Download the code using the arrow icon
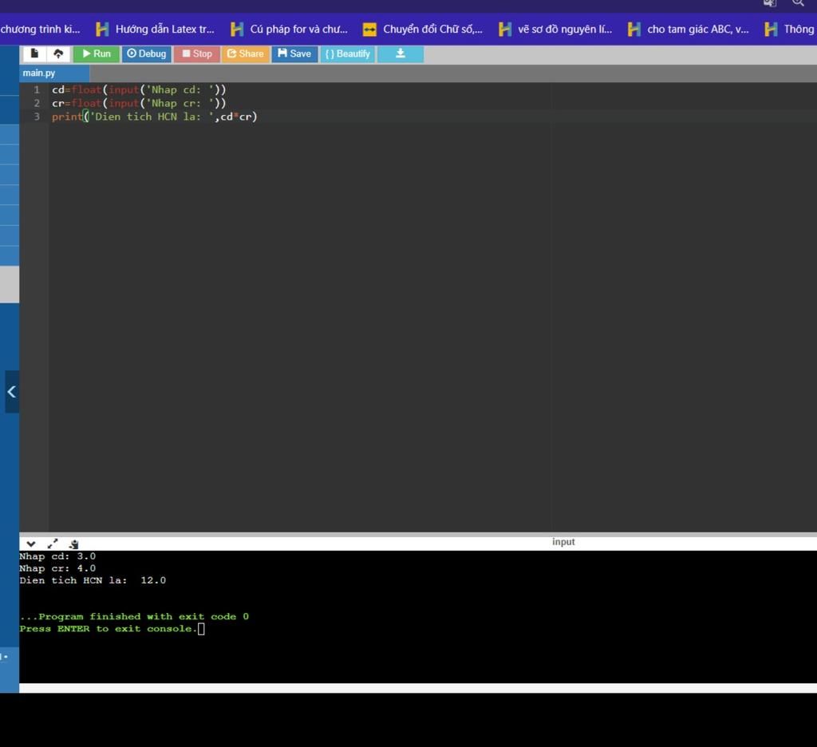This screenshot has width=817, height=747. coord(401,53)
